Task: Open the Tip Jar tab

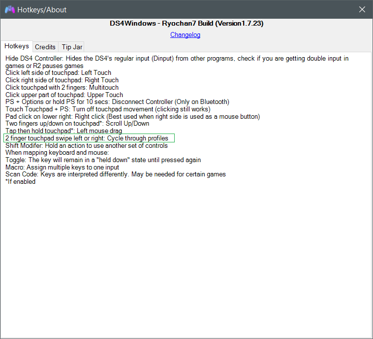Action: (x=72, y=47)
